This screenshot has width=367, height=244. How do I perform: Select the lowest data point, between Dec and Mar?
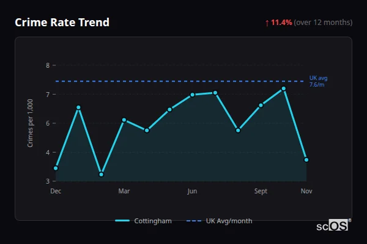[x=101, y=174]
